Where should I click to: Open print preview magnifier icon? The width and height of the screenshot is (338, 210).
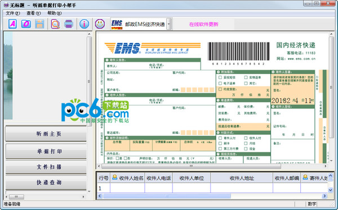[x=55, y=24]
